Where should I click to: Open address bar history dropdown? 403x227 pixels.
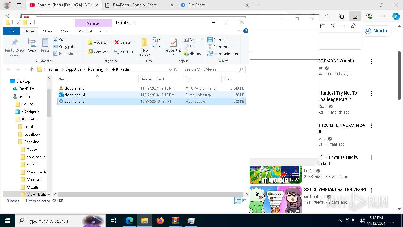[170, 69]
